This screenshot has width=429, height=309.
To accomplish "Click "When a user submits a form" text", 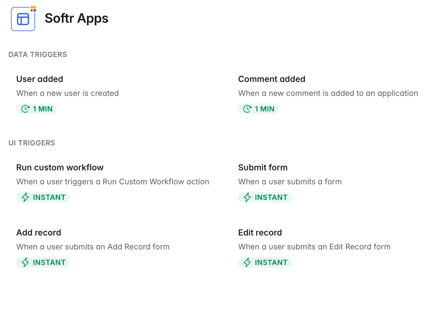I will [x=290, y=182].
